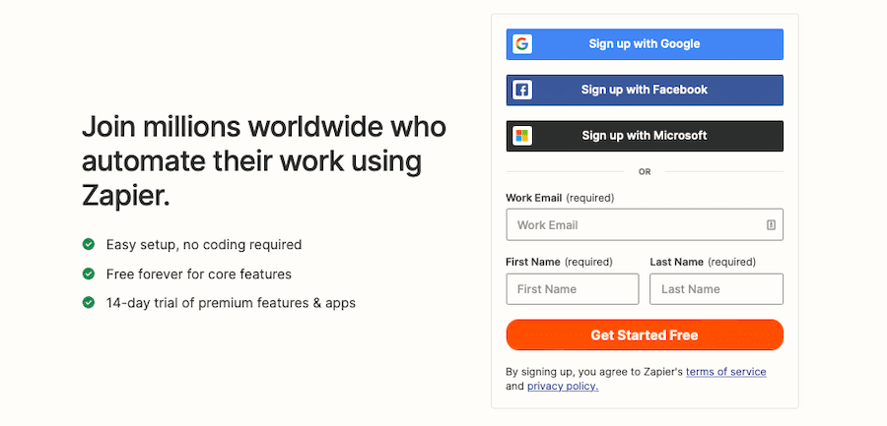Screen dimensions: 887x426
Task: Click the Last Name field label
Action: (676, 262)
